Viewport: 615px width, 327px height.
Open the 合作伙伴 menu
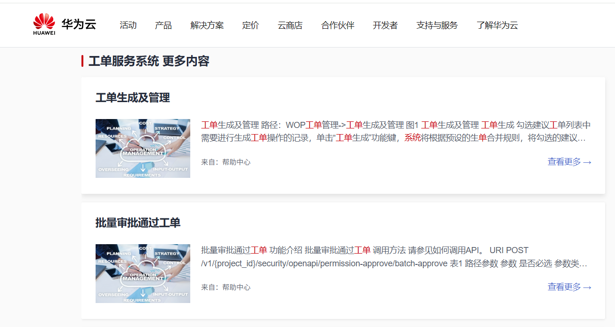(338, 25)
